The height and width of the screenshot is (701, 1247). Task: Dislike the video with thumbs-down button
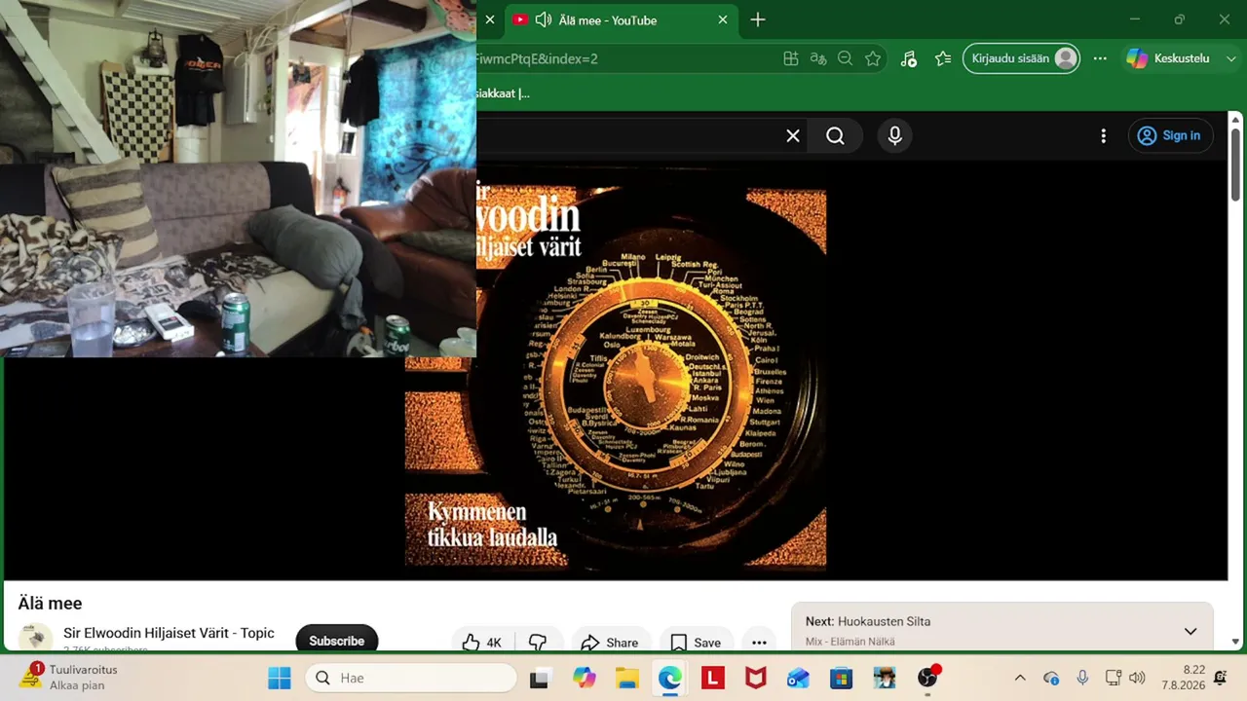tap(538, 642)
